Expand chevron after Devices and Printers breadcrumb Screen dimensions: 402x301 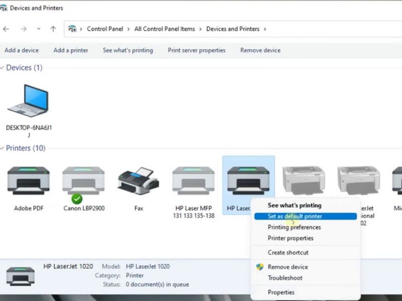pyautogui.click(x=265, y=29)
